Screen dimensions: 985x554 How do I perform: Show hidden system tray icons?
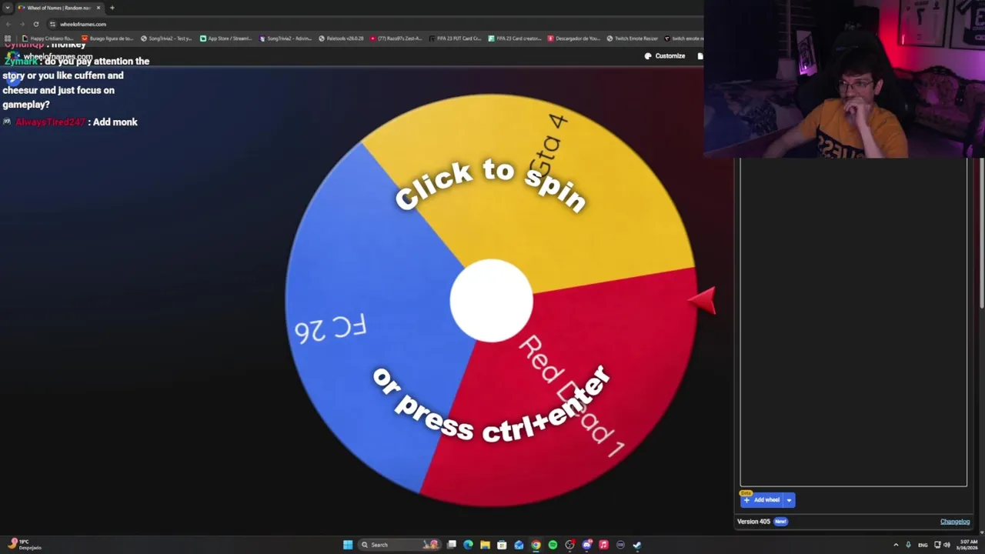tap(896, 545)
